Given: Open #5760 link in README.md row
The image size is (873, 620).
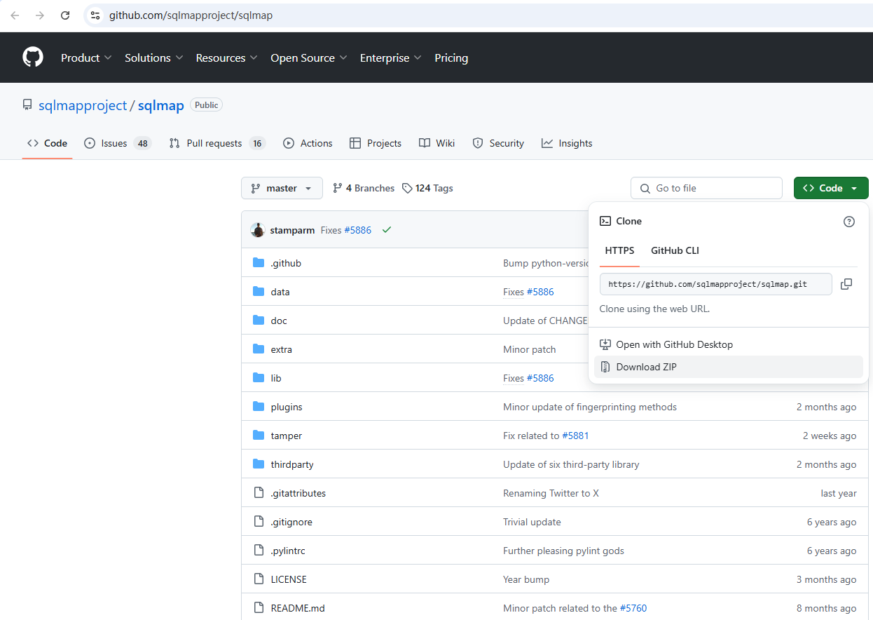Looking at the screenshot, I should (x=633, y=608).
